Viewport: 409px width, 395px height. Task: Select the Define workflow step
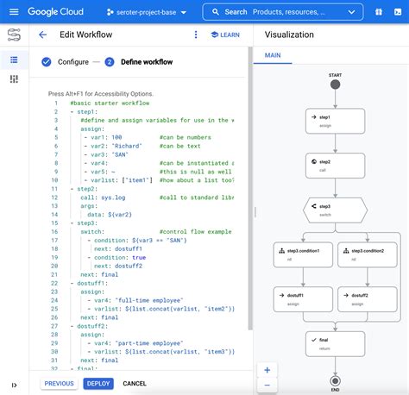(x=139, y=62)
